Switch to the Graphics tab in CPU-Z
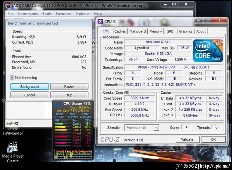The height and width of the screenshot is (170, 232). (x=186, y=31)
